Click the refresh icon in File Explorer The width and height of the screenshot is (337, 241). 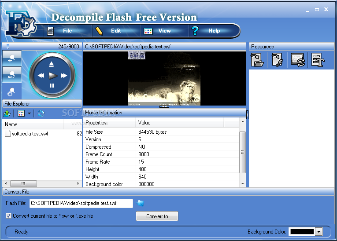click(41, 113)
